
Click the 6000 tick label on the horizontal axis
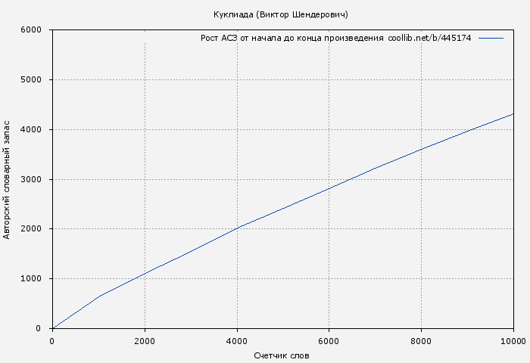tap(329, 340)
